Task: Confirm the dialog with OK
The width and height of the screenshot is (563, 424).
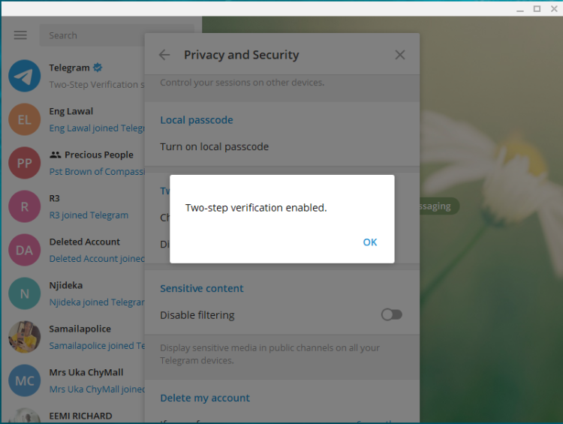Action: [370, 242]
